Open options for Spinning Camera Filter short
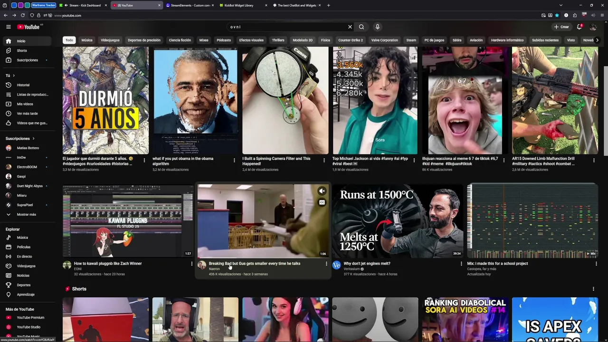This screenshot has width=608, height=342. (x=324, y=161)
